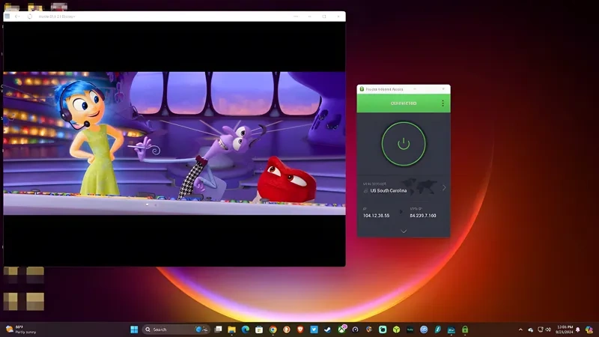Screen dimensions: 599x337
Task: Open server list via US South Carolina arrow
Action: [443, 187]
